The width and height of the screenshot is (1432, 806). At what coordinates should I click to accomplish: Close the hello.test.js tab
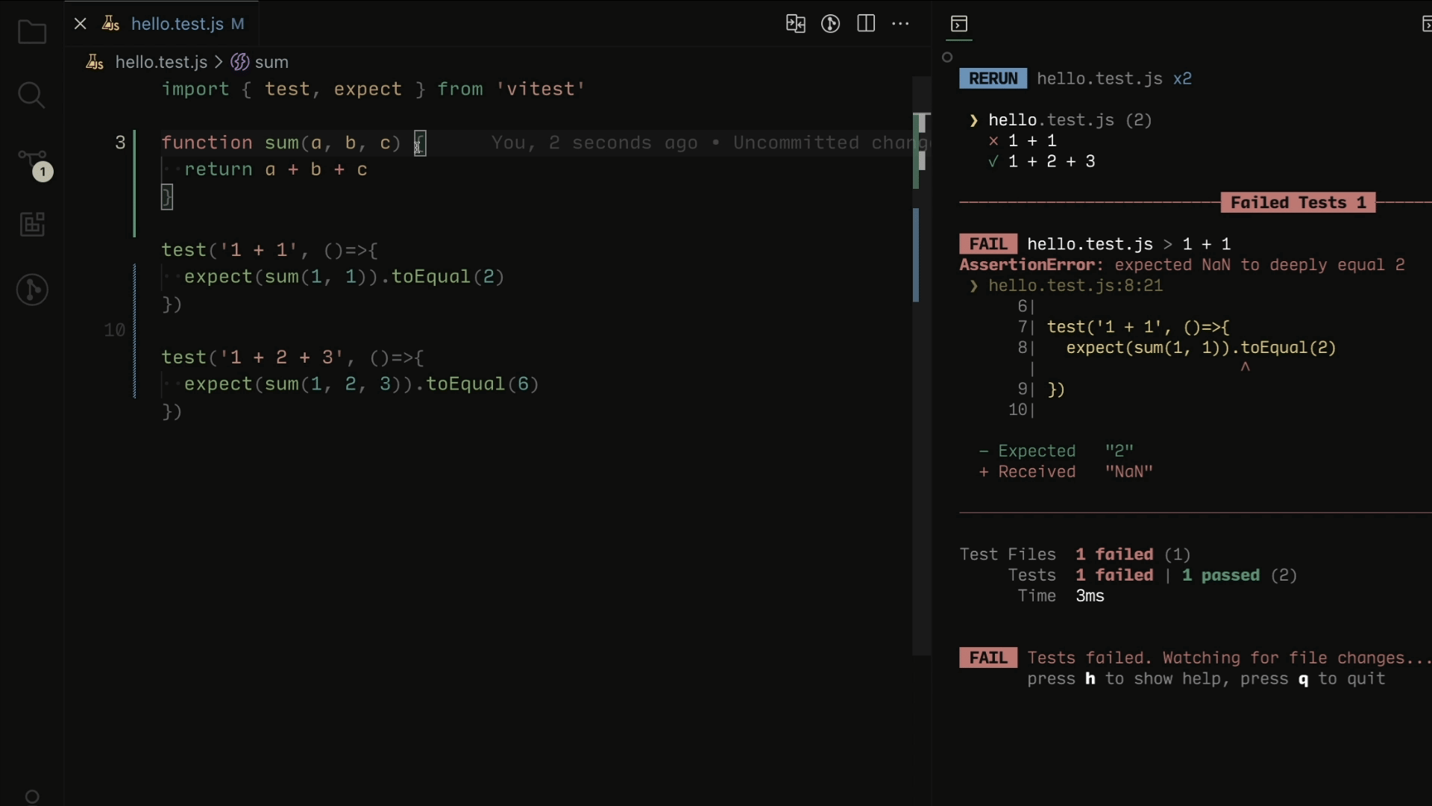coord(81,24)
